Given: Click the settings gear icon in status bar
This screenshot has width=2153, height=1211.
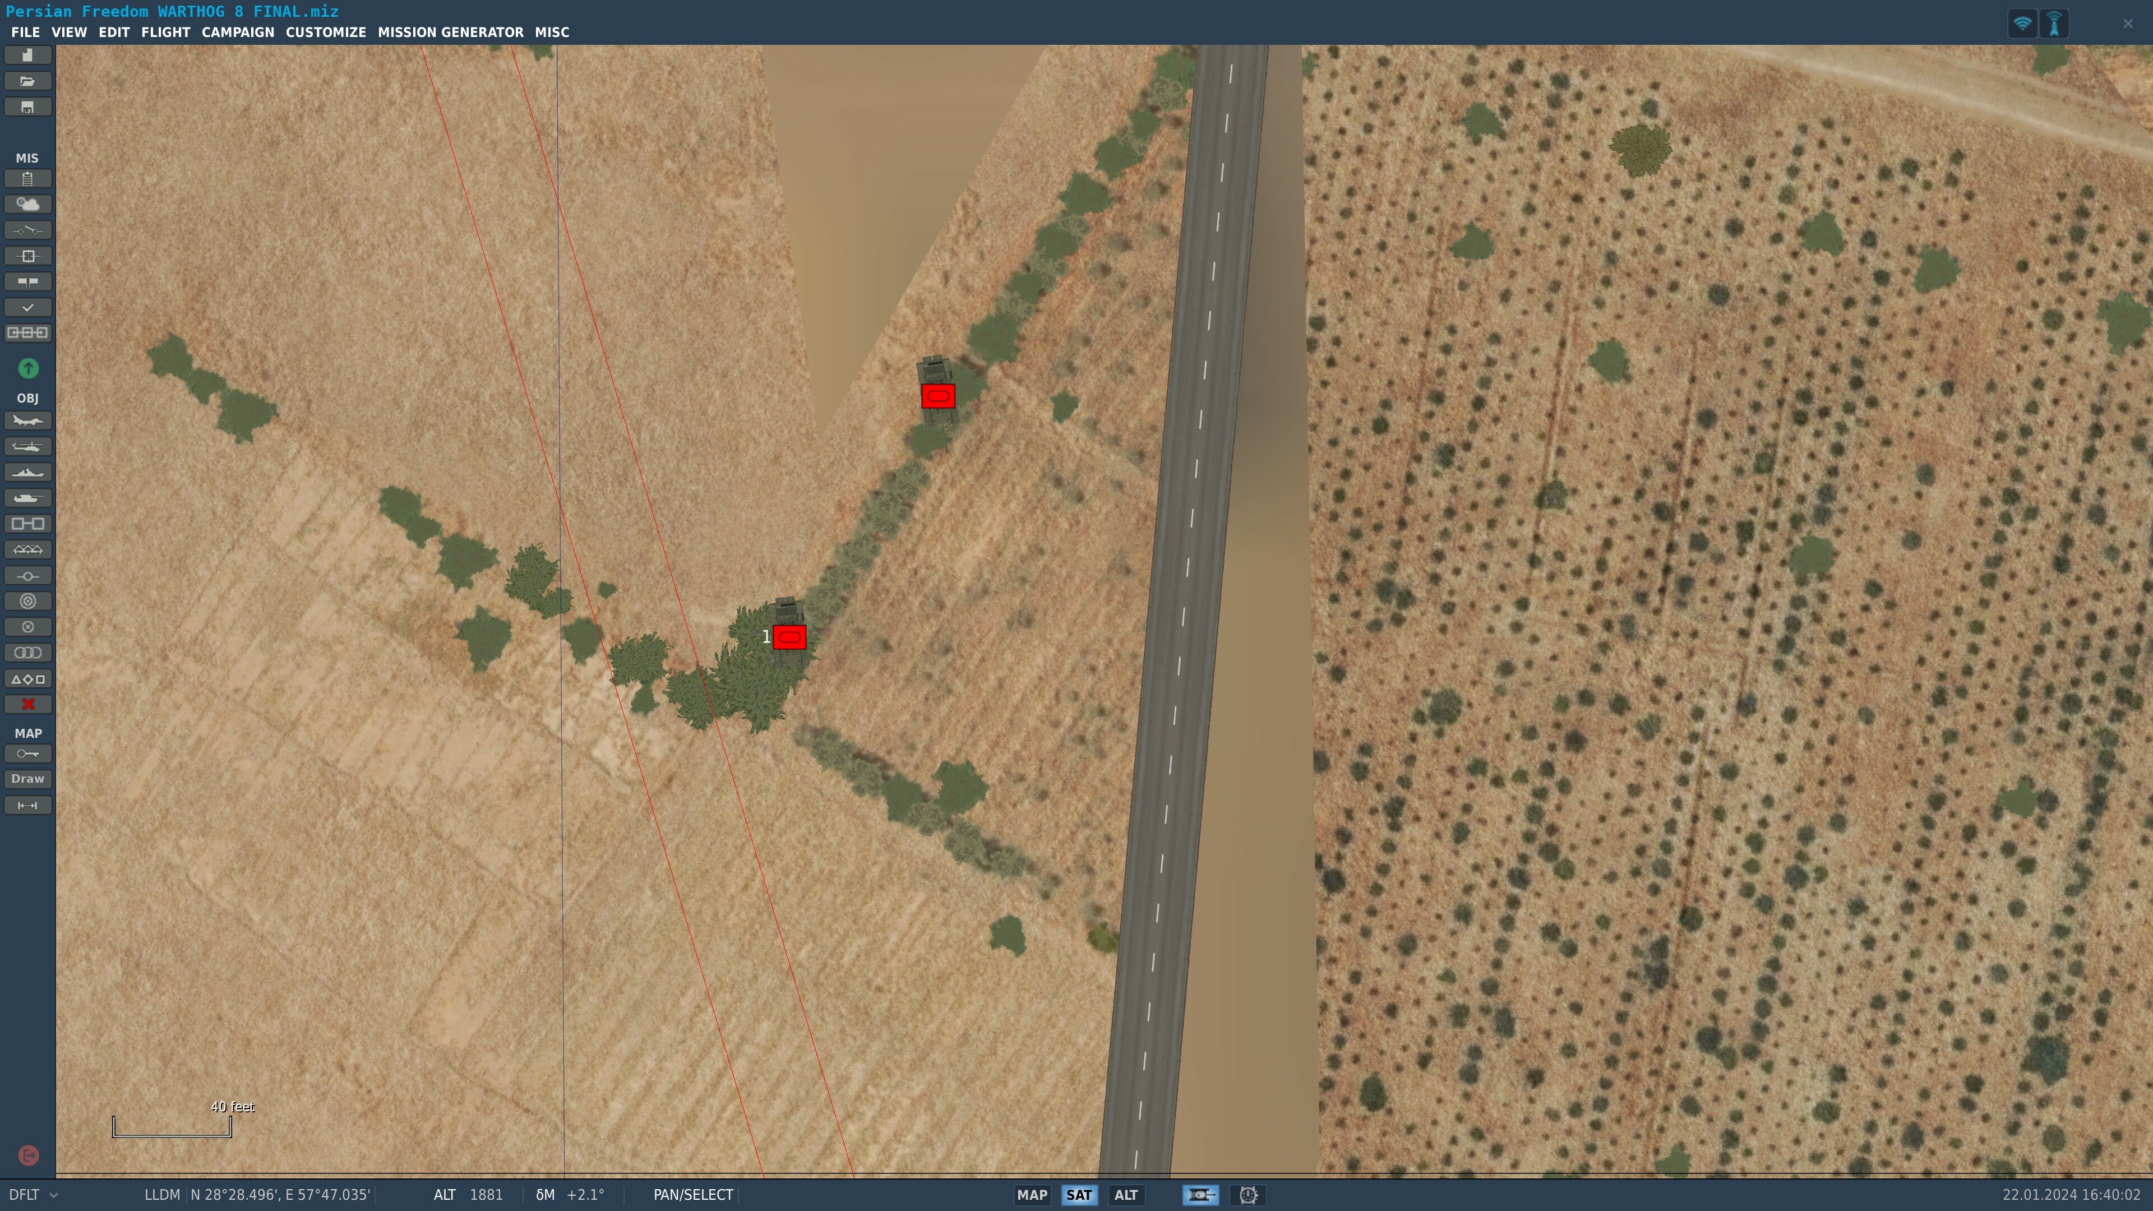Looking at the screenshot, I should tap(1248, 1195).
